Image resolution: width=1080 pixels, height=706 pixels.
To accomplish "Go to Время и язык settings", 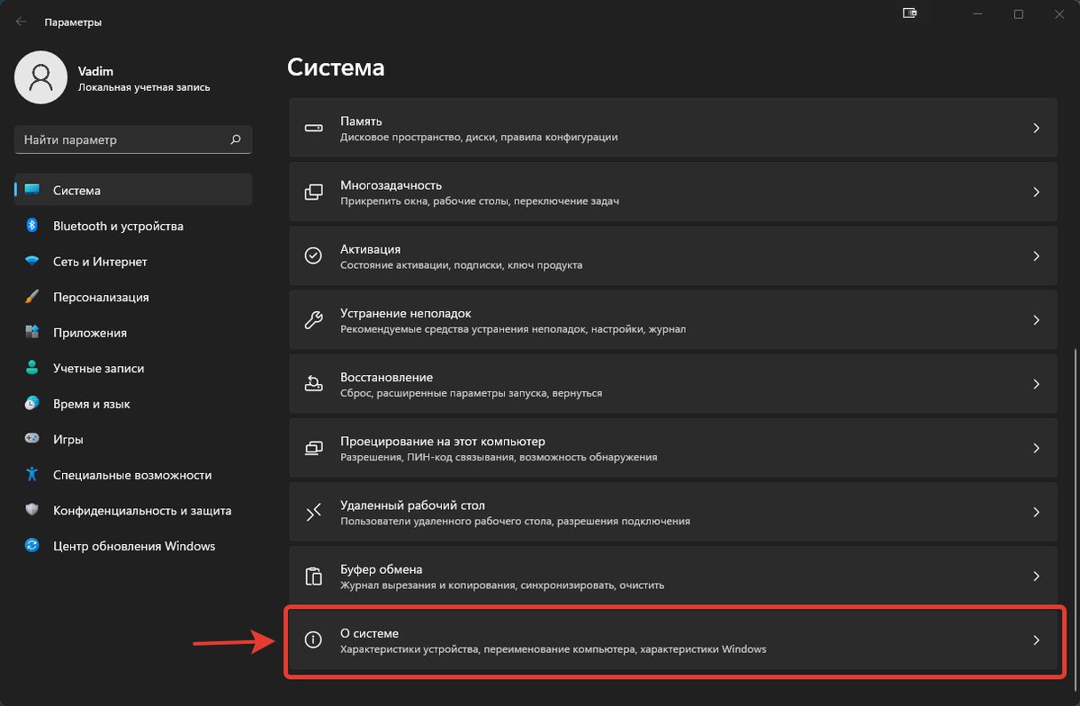I will tap(91, 404).
